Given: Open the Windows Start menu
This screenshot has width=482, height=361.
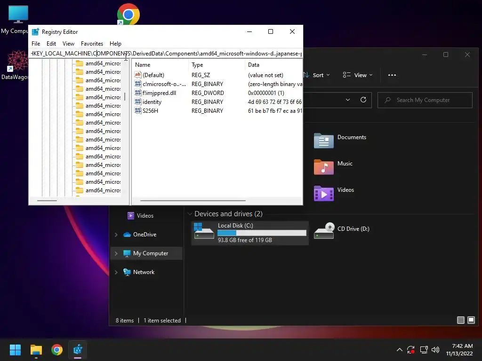Looking at the screenshot, I should (x=15, y=350).
